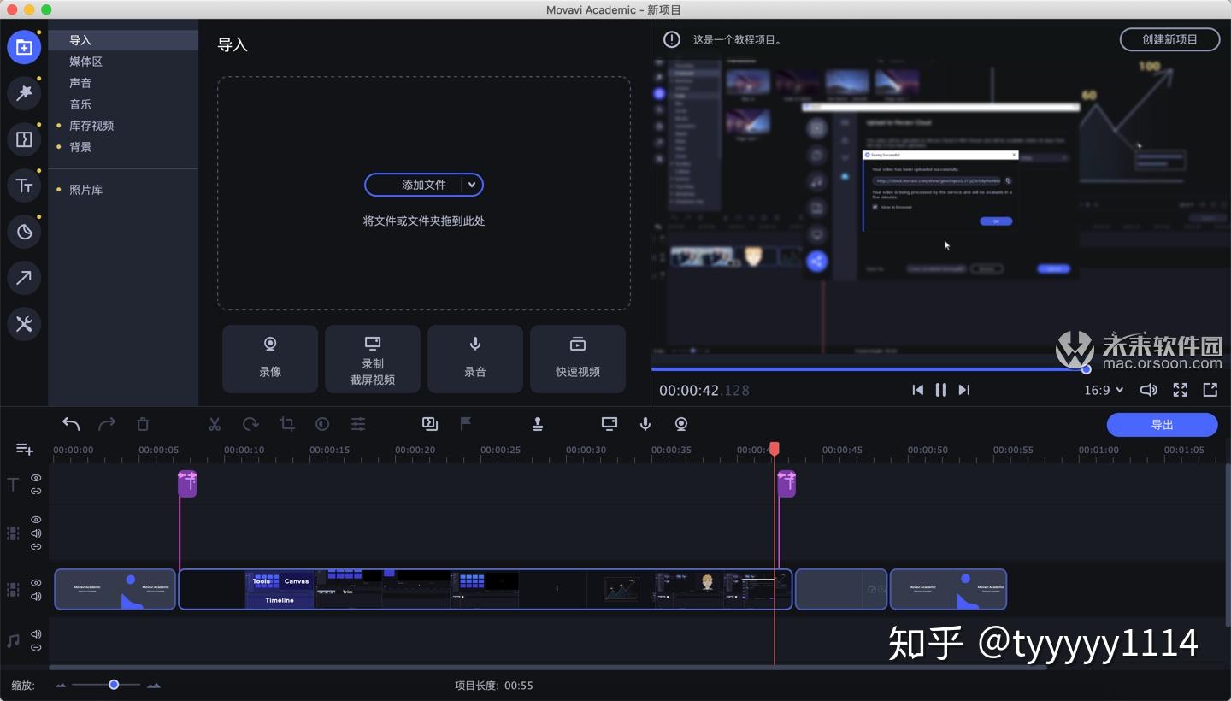Viewport: 1231px width, 701px height.
Task: Expand the Add Files dropdown arrow
Action: 472,185
